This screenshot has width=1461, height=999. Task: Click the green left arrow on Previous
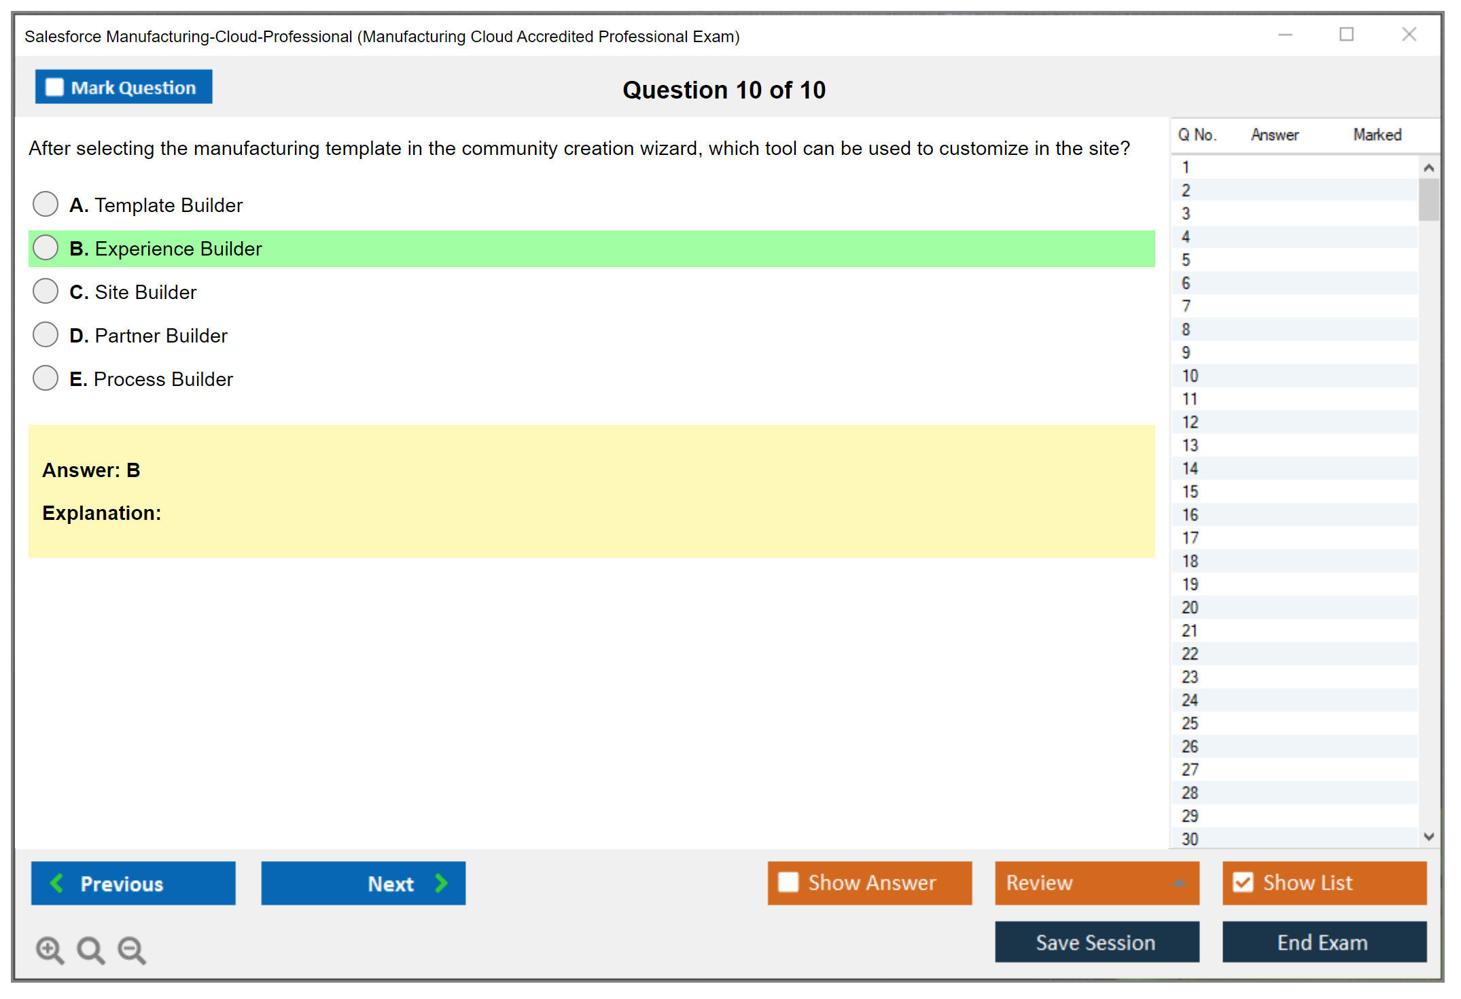click(57, 883)
